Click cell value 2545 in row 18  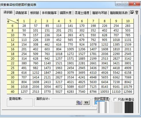128,54
